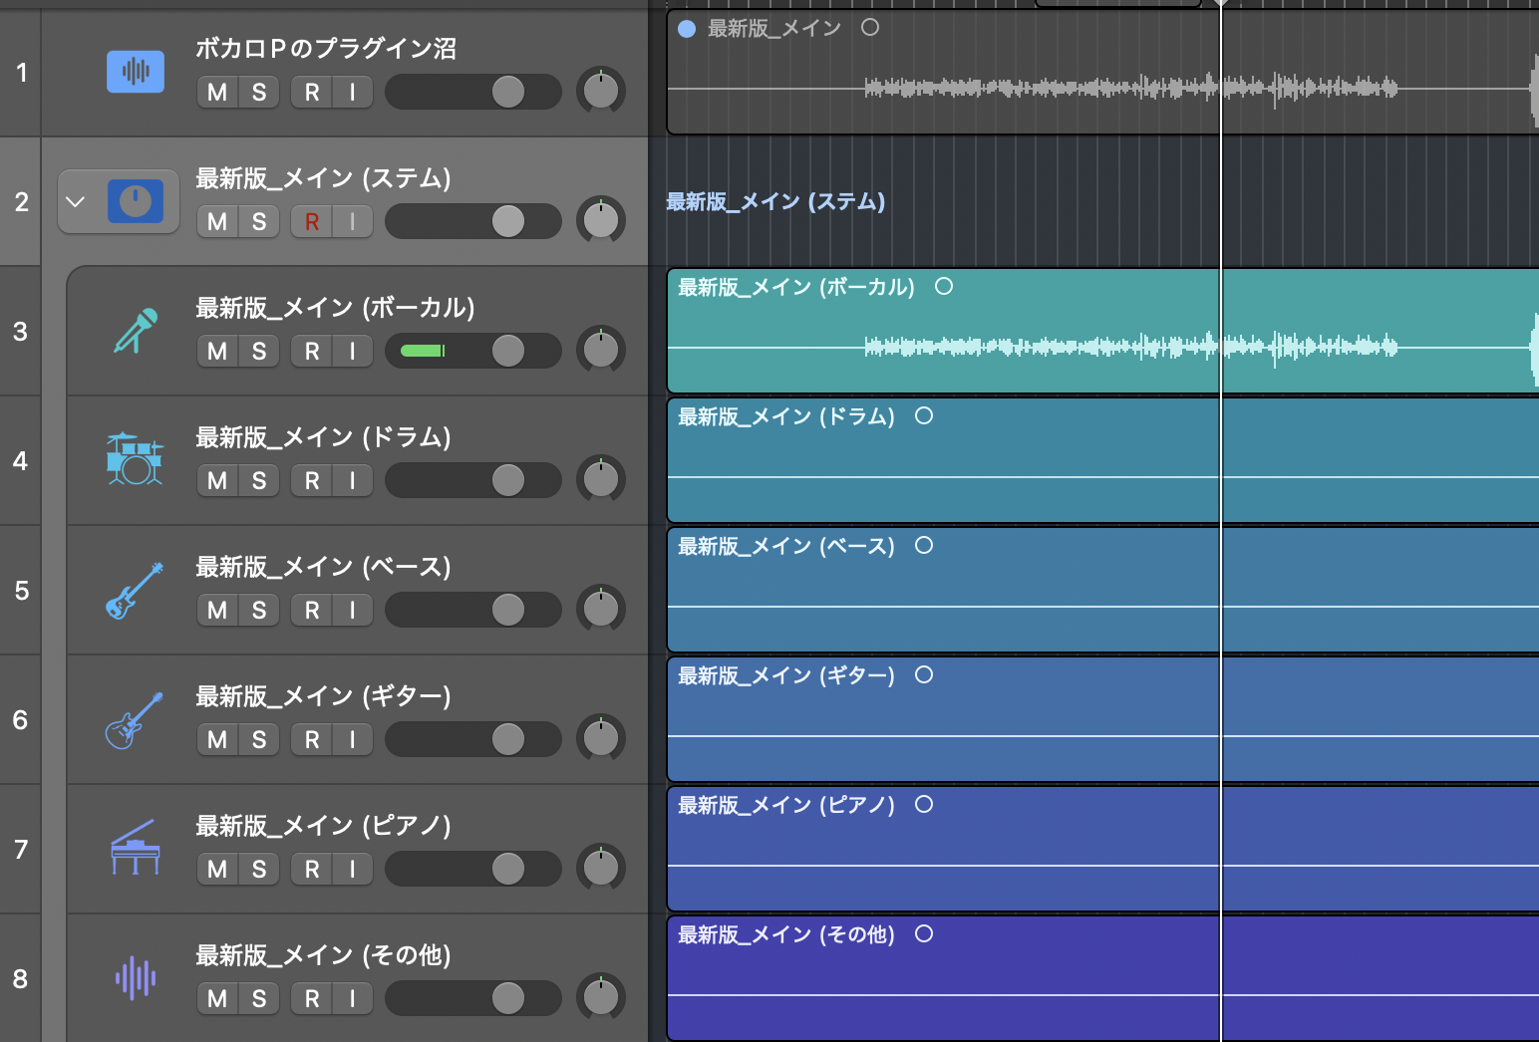The width and height of the screenshot is (1539, 1042).
Task: Collapse the 最新版_メイン (ステム) track stack
Action: [76, 201]
